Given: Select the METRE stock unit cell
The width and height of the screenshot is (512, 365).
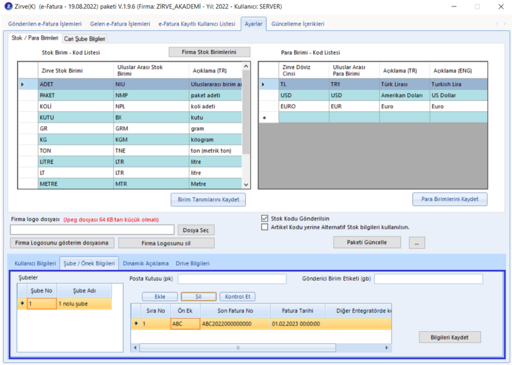Looking at the screenshot, I should click(x=76, y=184).
